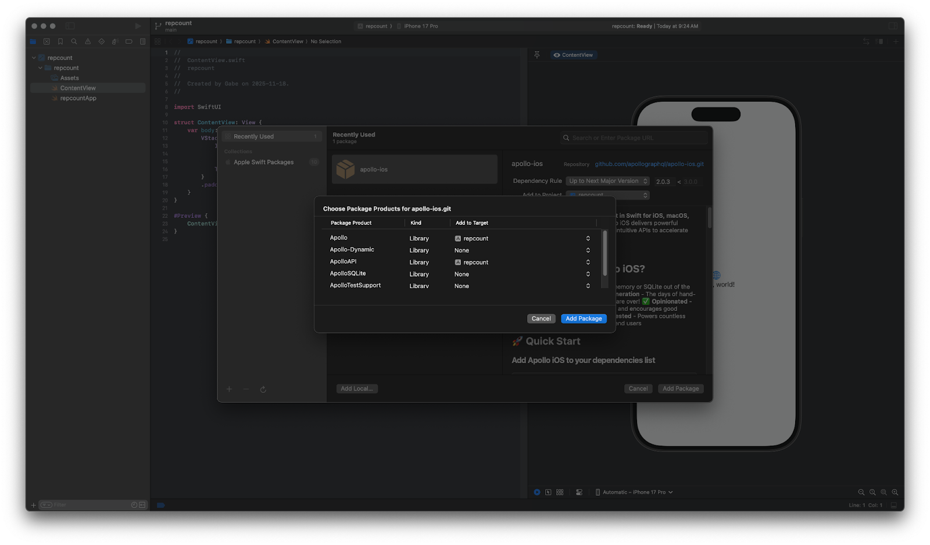Click the Package Product column header
930x545 pixels.
(x=350, y=223)
